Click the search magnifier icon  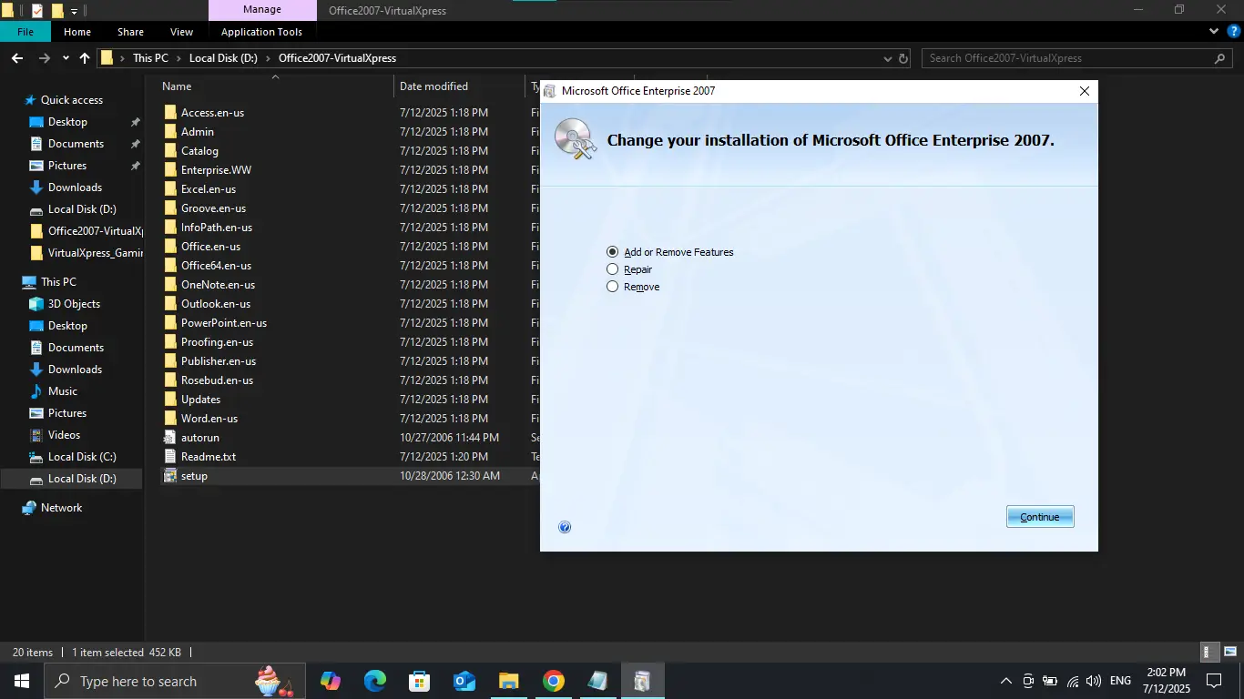tap(1220, 58)
